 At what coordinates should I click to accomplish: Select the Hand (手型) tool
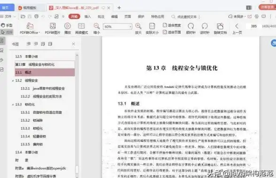click(x=7, y=25)
